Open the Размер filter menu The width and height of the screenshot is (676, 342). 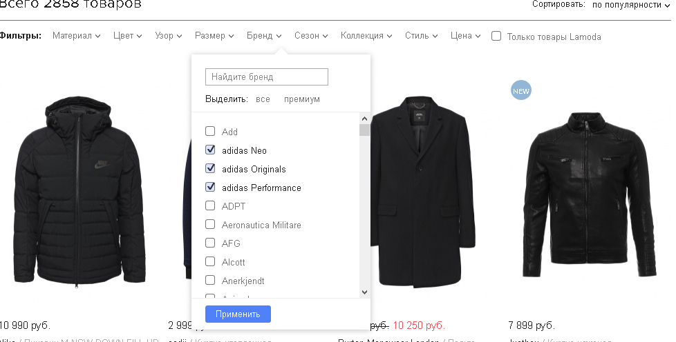pos(215,36)
